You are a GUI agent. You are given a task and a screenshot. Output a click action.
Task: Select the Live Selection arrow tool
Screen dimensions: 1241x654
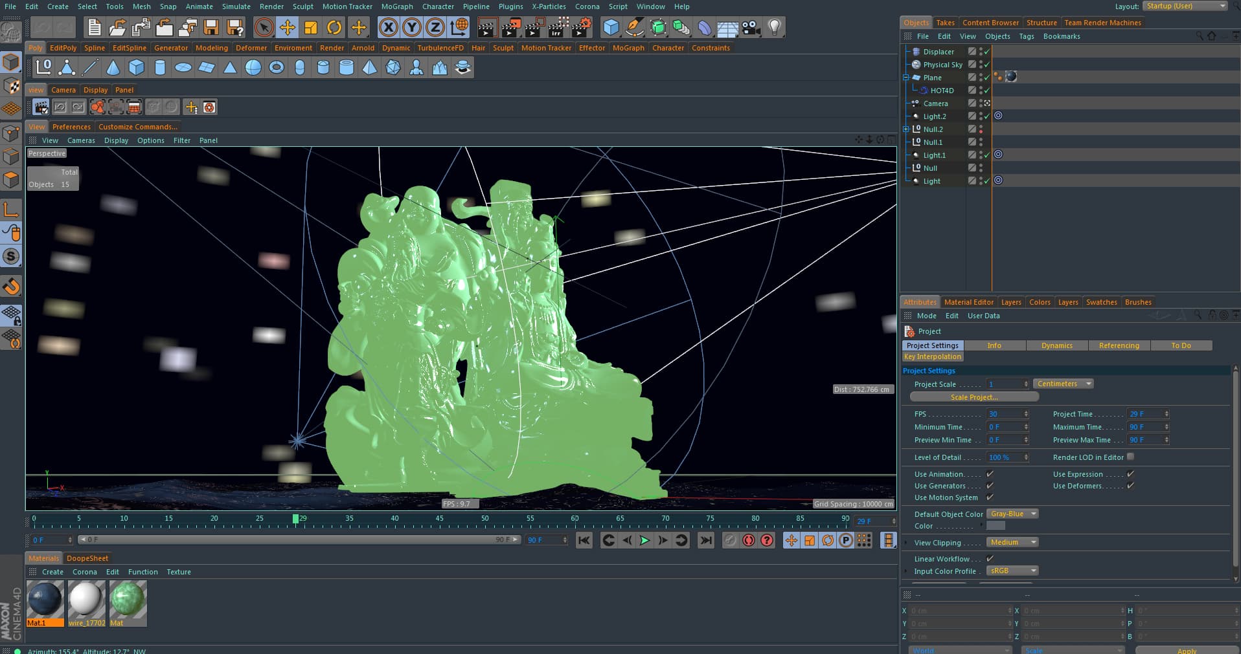tap(264, 27)
